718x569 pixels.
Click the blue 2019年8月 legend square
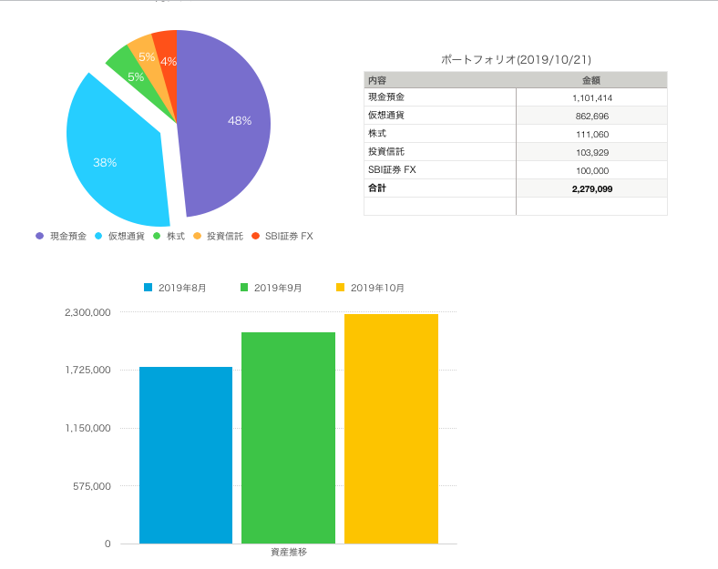[x=148, y=288]
